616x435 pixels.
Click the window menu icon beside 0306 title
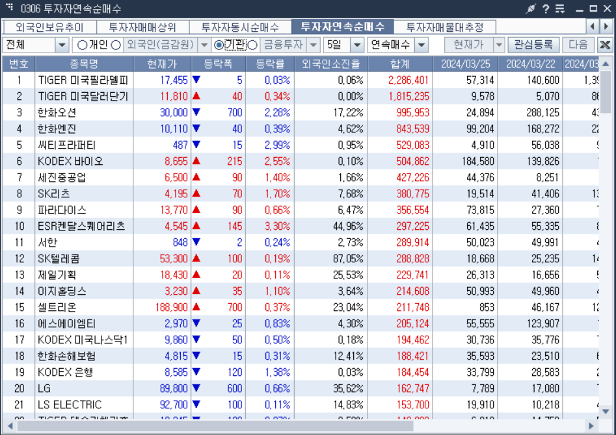10,6
